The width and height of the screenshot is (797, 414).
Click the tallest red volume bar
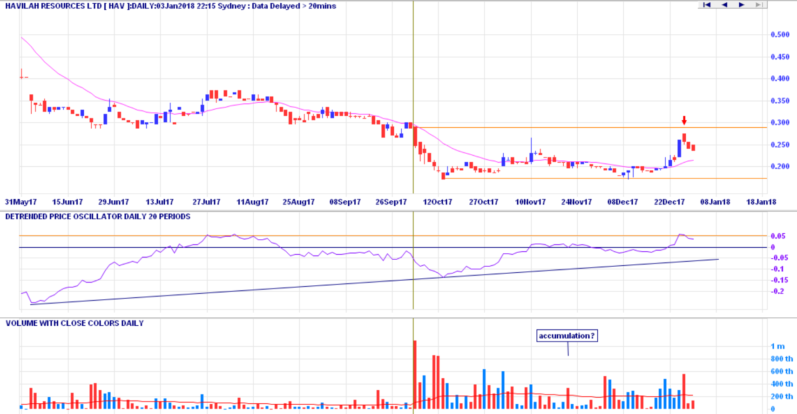pos(415,375)
